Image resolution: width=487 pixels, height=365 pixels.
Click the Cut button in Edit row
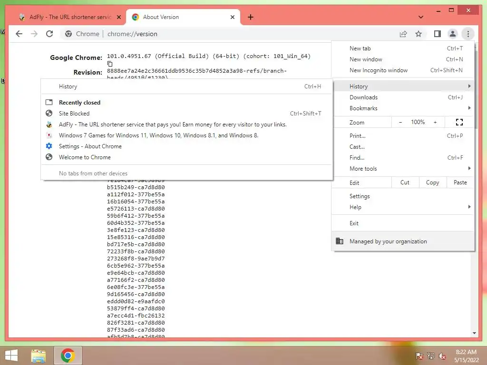405,182
